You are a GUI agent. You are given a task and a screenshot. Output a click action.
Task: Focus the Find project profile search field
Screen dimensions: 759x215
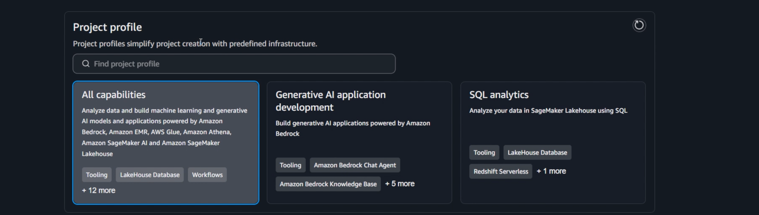[234, 64]
